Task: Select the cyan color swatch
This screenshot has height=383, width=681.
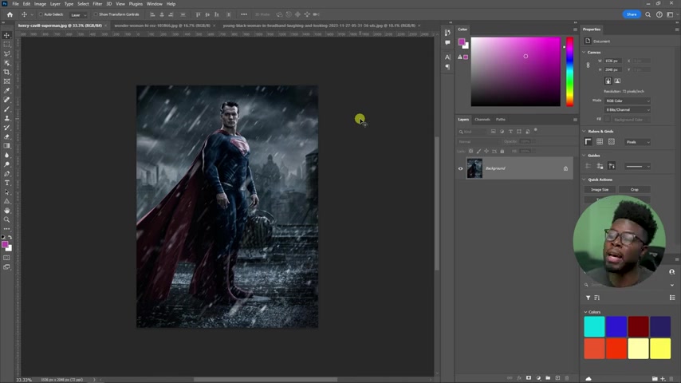Action: (594, 326)
